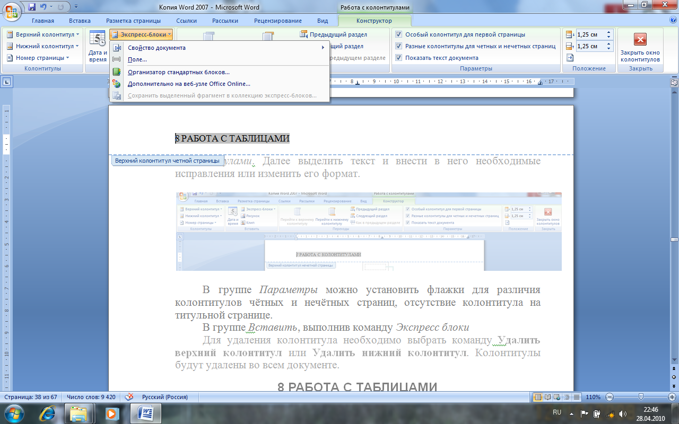Click the embedded ribbon screenshot image

pos(369,232)
